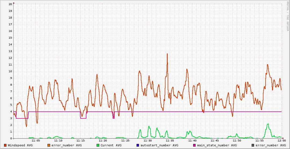Click the main_state_number AVG legend text
The height and width of the screenshot is (149, 290).
217,145
